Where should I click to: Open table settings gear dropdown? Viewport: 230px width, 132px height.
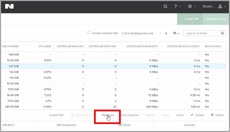[x=176, y=33]
